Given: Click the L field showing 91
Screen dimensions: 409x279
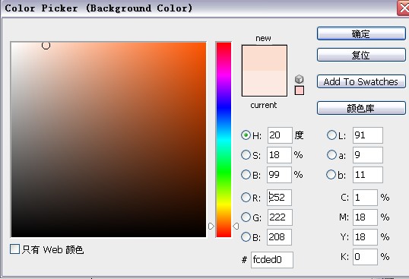Looking at the screenshot, I should tap(368, 135).
